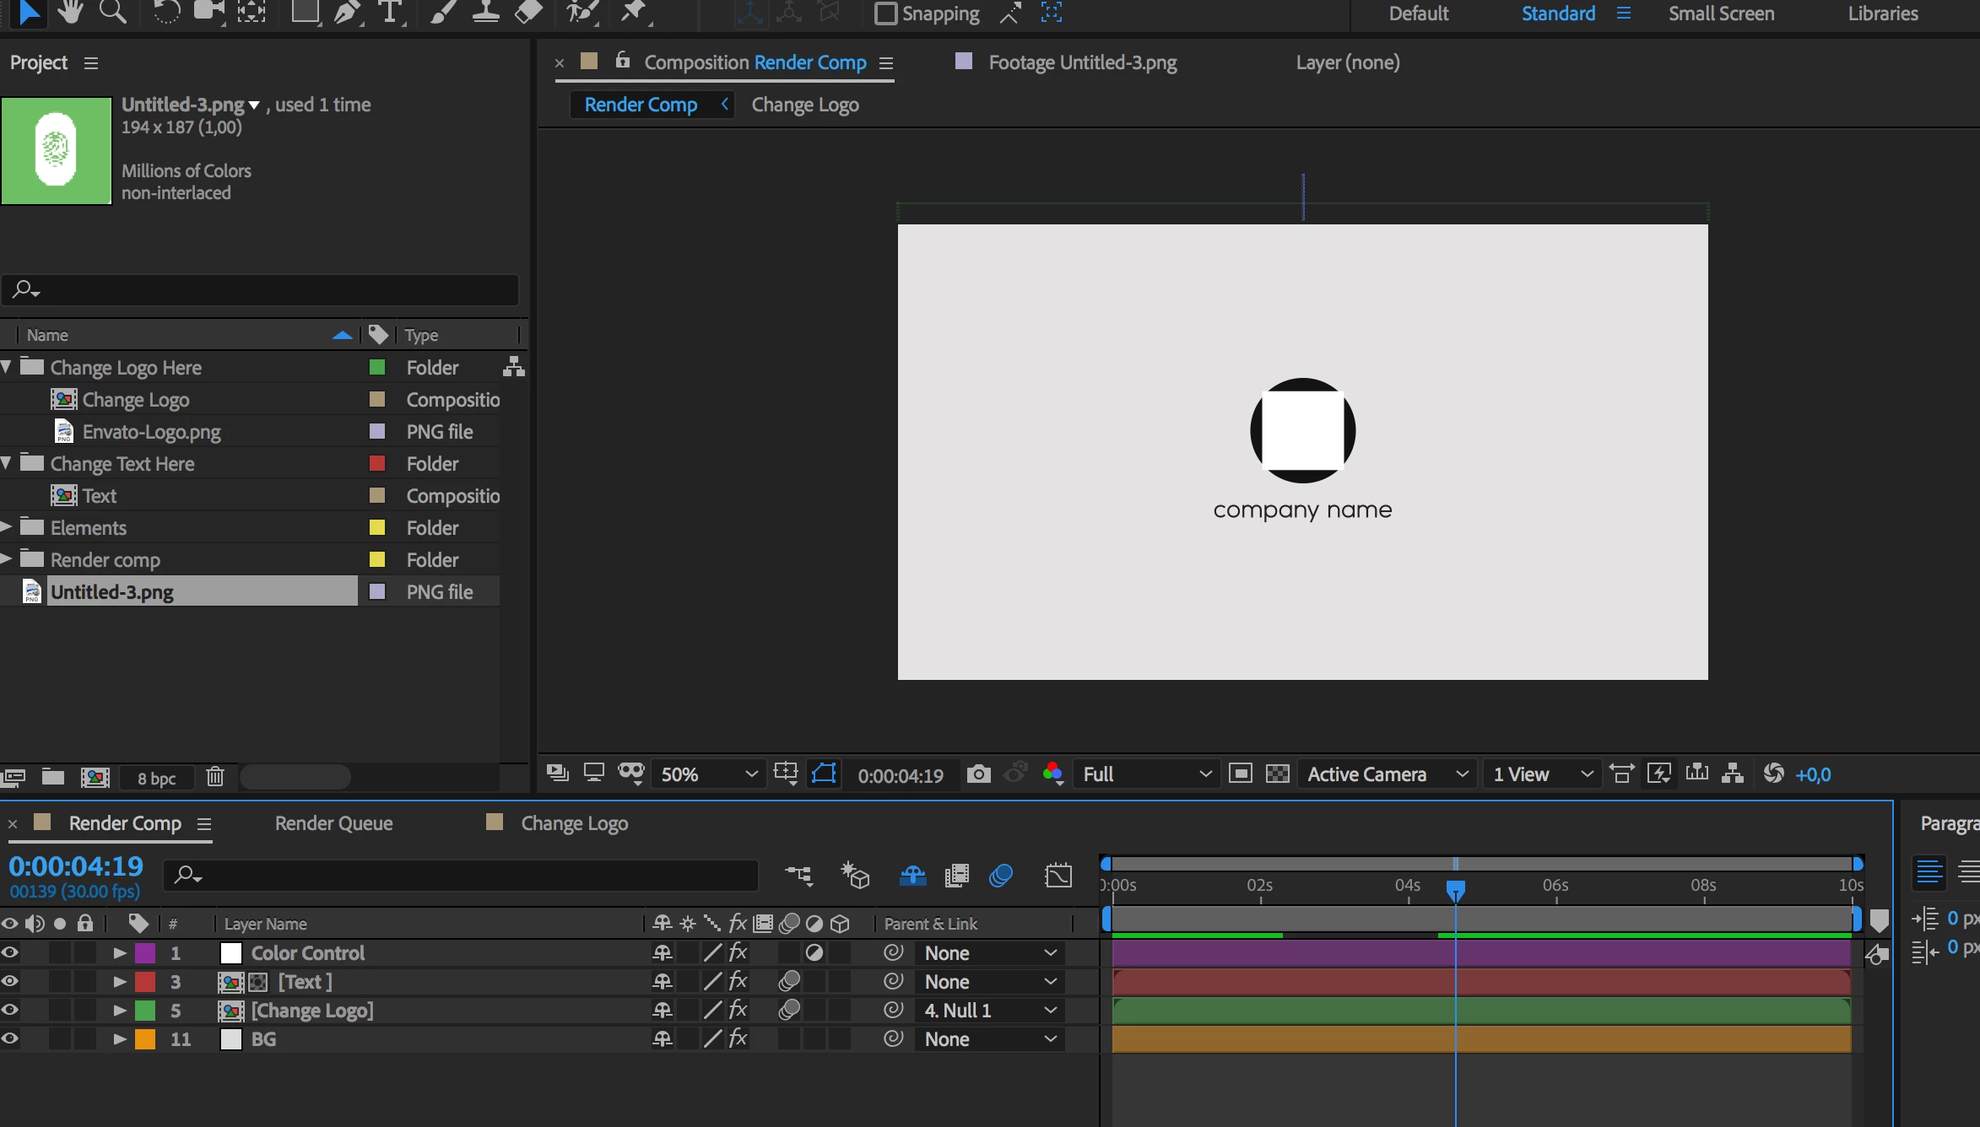The width and height of the screenshot is (1980, 1127).
Task: Select the Puppet Pin tool
Action: point(633,12)
